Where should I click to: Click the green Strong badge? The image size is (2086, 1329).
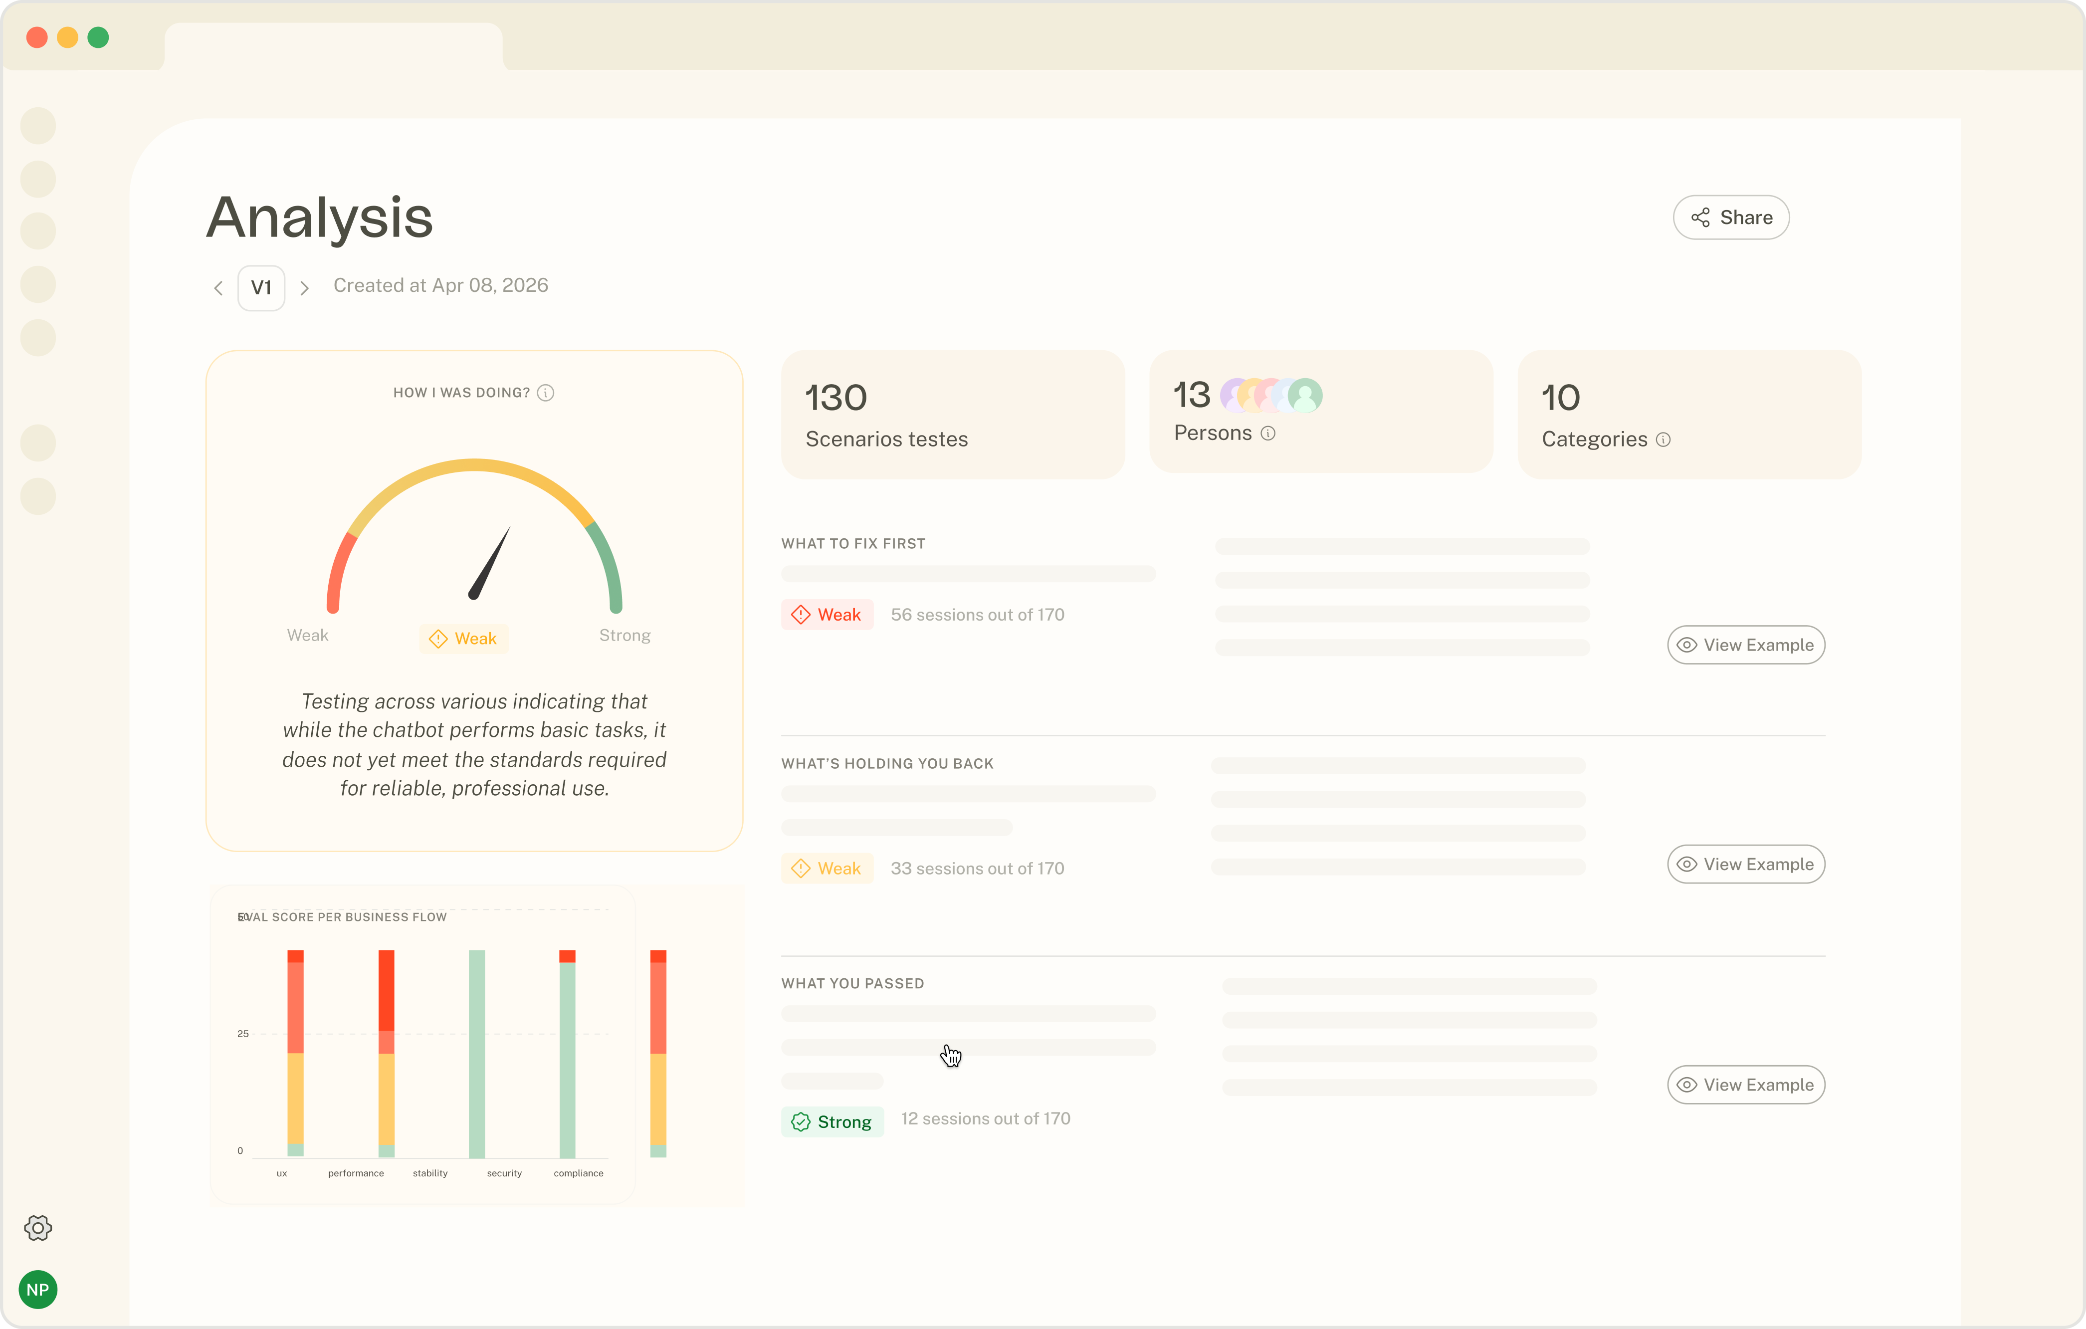(832, 1122)
